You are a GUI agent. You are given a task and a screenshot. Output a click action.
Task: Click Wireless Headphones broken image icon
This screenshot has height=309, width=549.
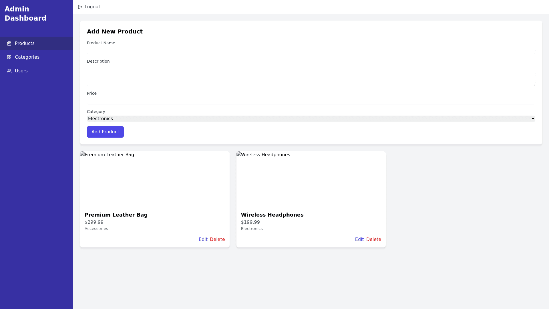(x=239, y=154)
